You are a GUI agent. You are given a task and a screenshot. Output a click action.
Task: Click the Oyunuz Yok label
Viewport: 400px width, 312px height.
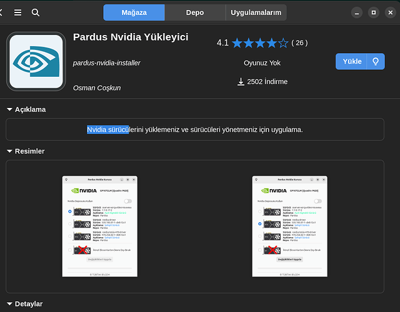(262, 63)
